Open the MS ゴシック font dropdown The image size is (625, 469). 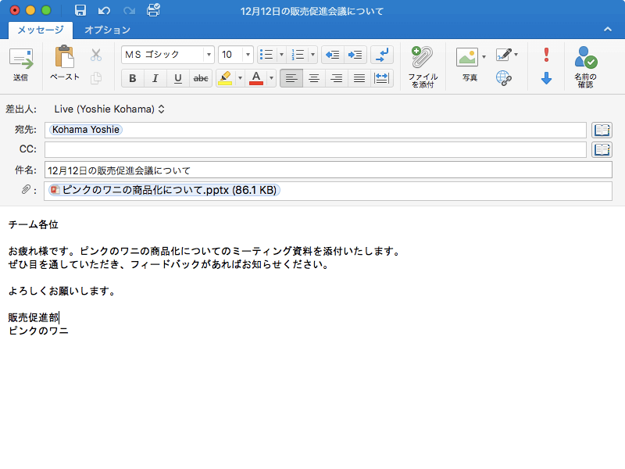pyautogui.click(x=209, y=55)
